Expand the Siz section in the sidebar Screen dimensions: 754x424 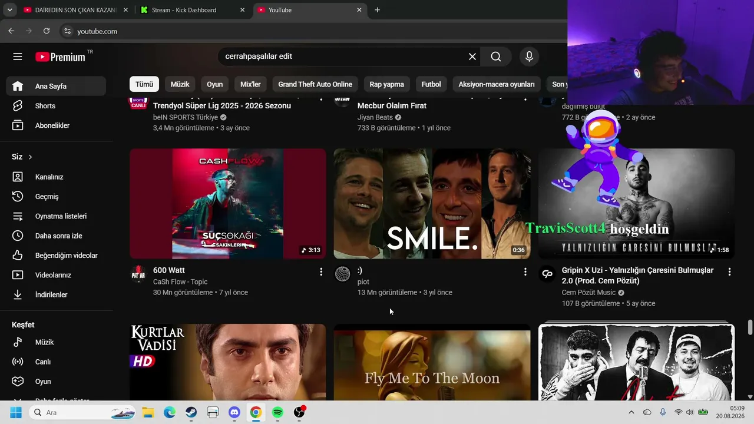tap(22, 157)
